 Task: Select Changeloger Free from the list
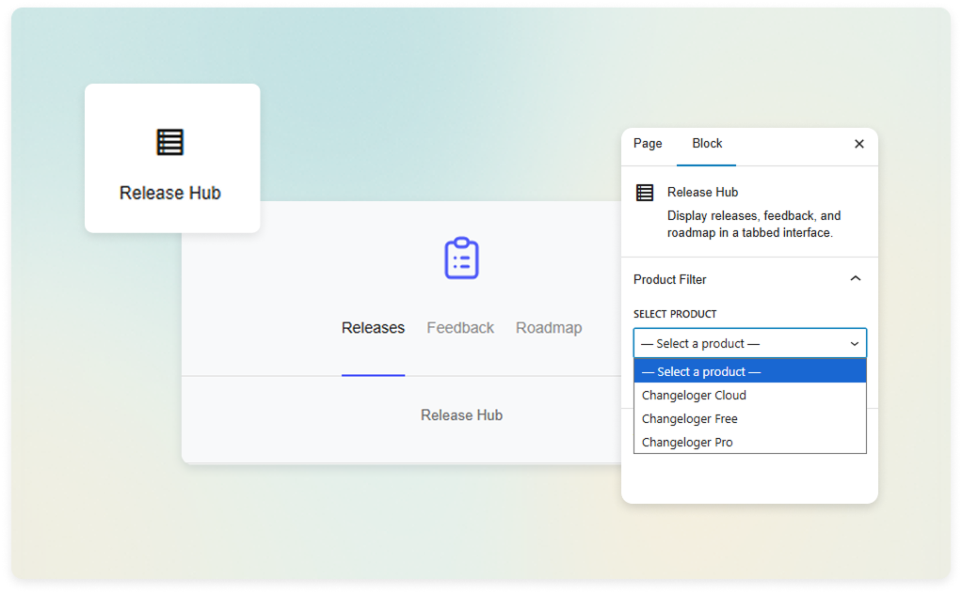click(x=689, y=418)
